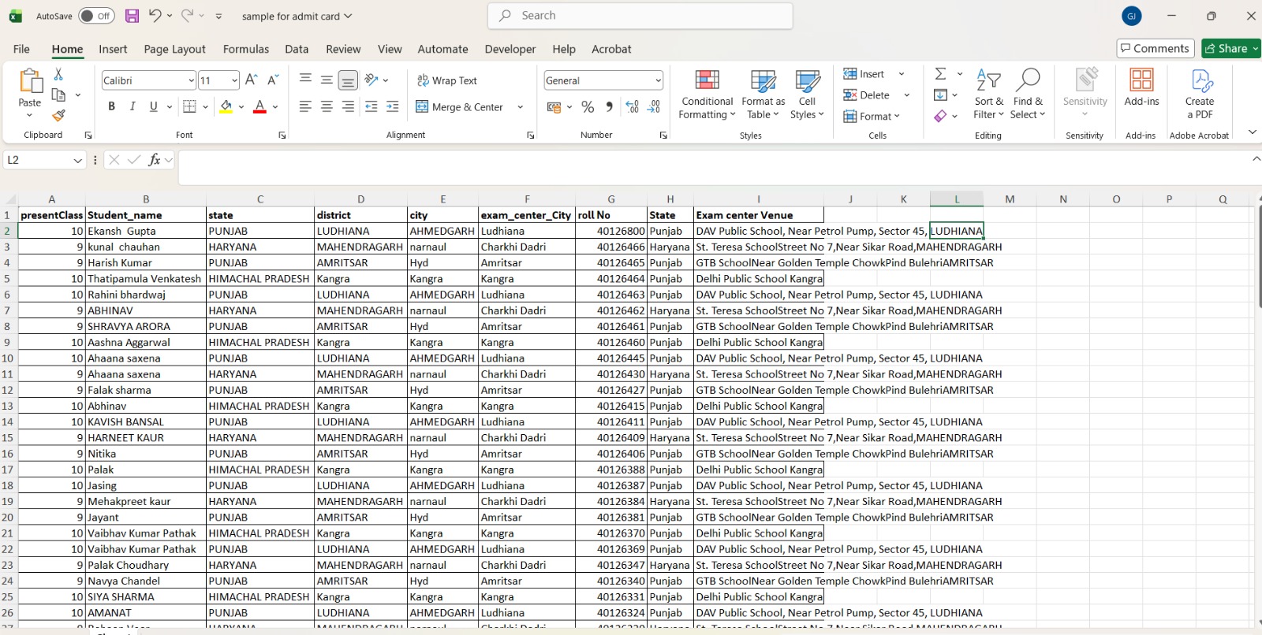
Task: Expand Conditional Formatting menu
Action: [707, 94]
